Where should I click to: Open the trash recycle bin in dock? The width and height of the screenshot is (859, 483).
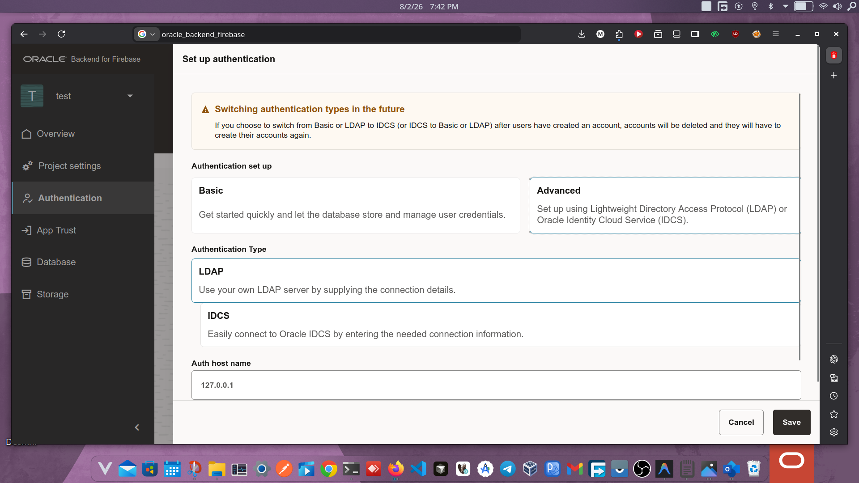coord(754,469)
